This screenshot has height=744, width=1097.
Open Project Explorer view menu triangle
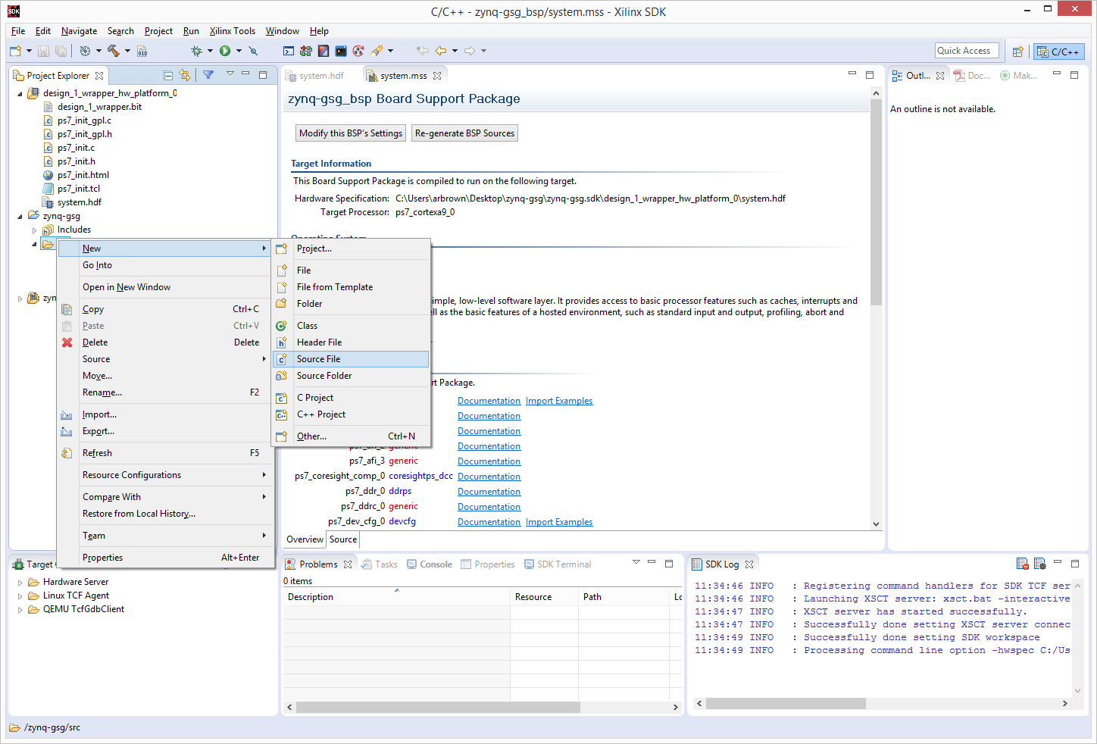[x=230, y=74]
